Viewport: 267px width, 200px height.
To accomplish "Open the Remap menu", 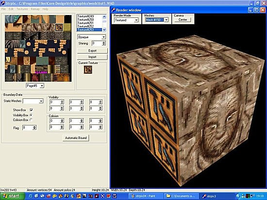I will pyautogui.click(x=35, y=9).
